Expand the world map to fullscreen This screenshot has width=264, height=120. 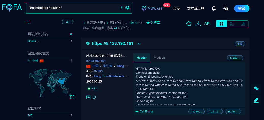click(x=72, y=97)
